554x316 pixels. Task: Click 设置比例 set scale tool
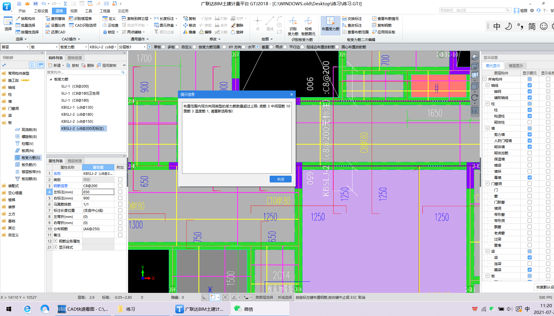[x=55, y=25]
